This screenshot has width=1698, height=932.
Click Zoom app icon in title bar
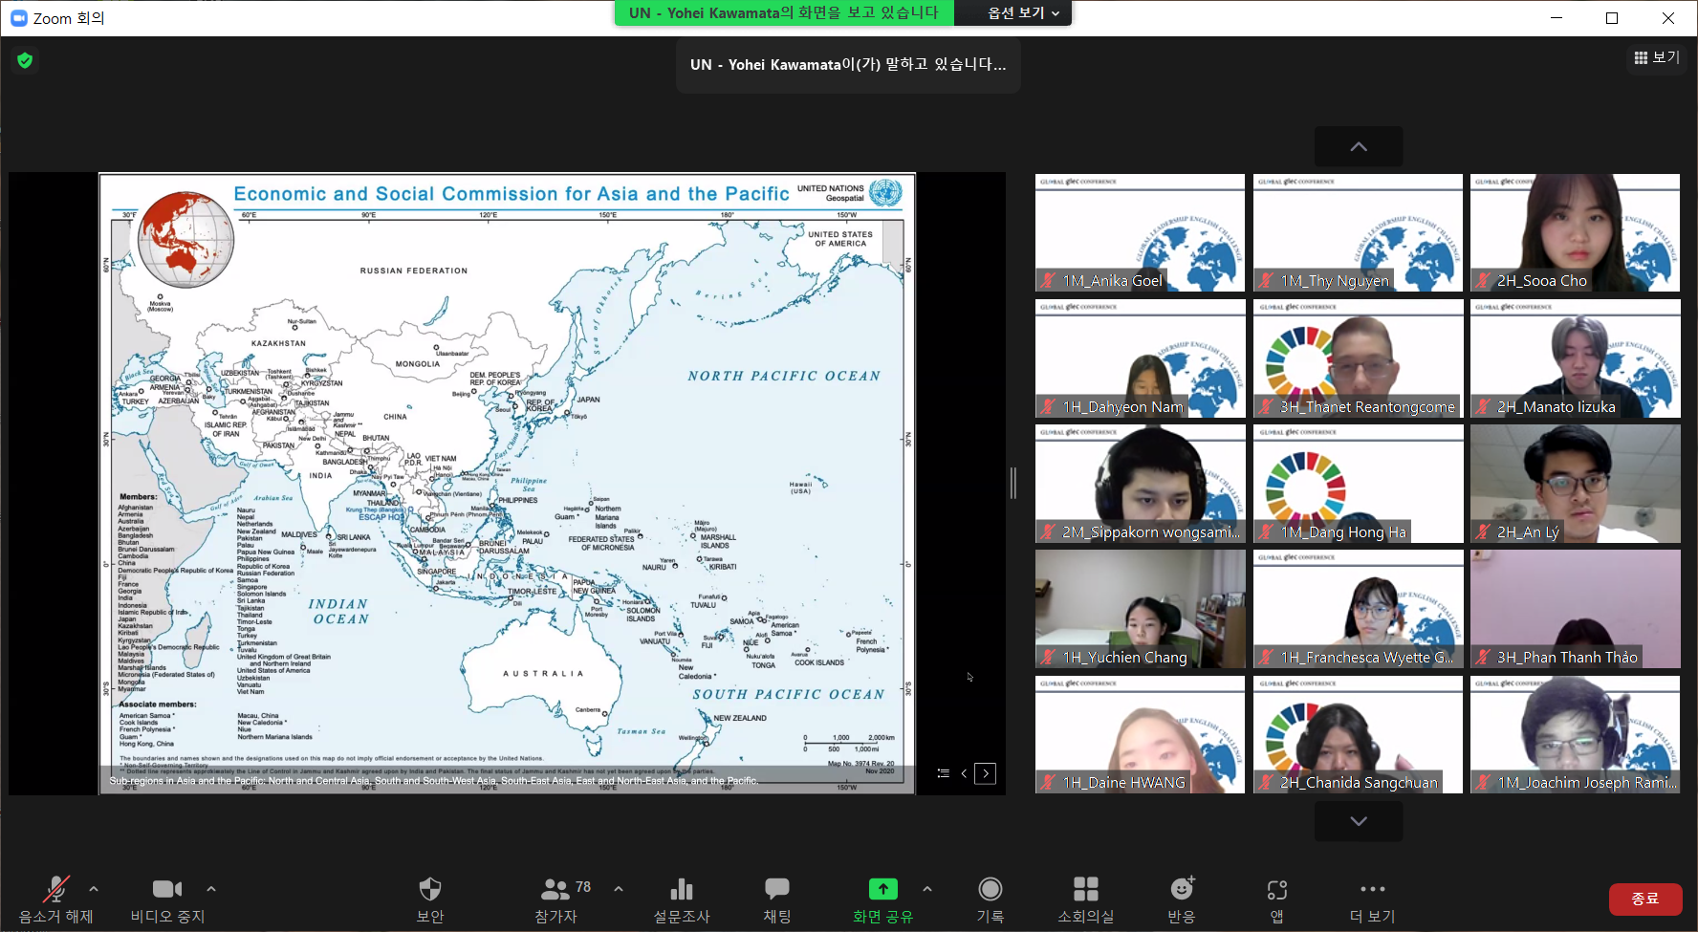coord(19,18)
